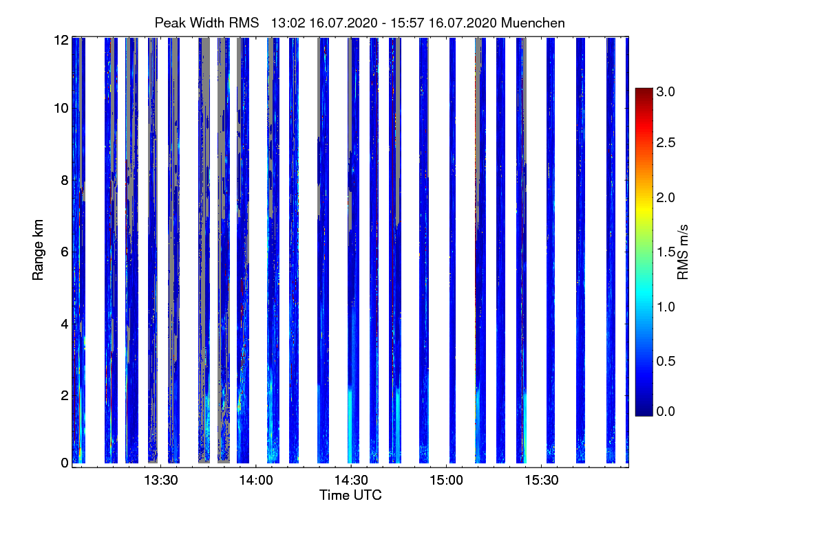
Task: Click the 13:30 time tick label
Action: (x=160, y=480)
